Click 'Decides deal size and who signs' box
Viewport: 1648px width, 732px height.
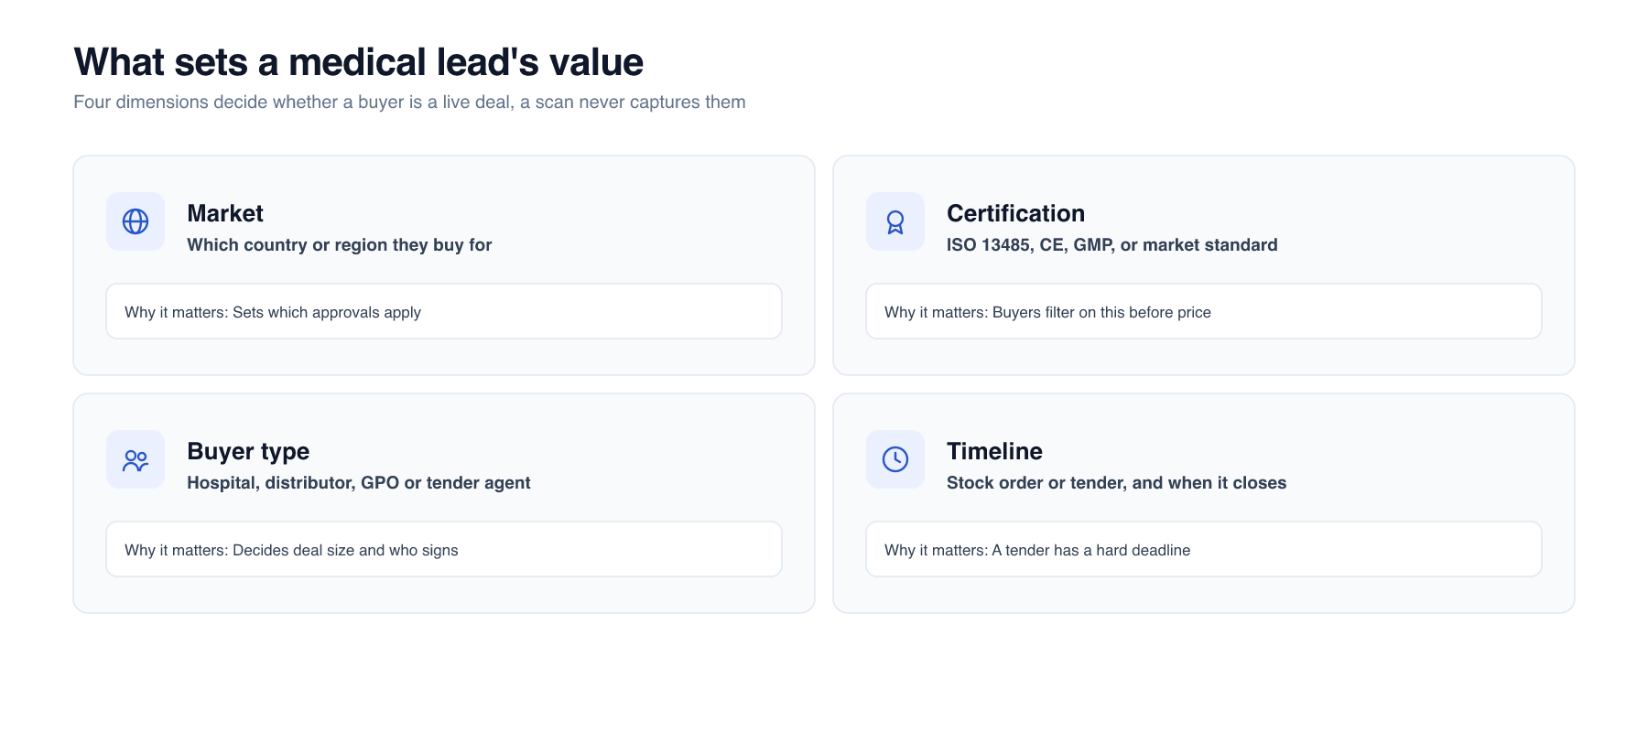[x=444, y=549]
